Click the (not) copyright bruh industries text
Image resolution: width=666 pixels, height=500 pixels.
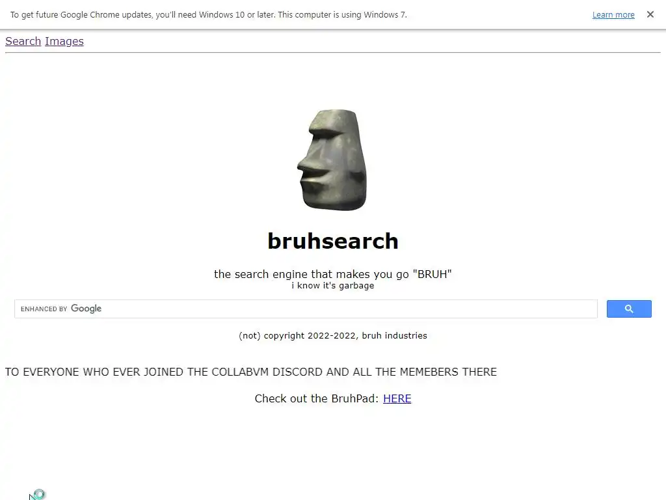[332, 335]
